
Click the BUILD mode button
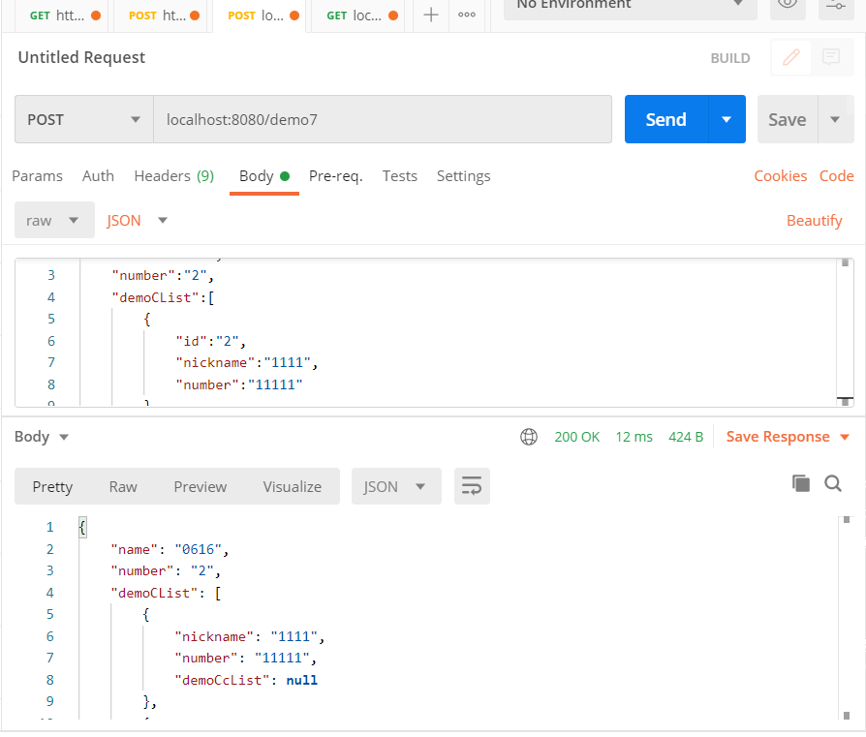pos(730,58)
